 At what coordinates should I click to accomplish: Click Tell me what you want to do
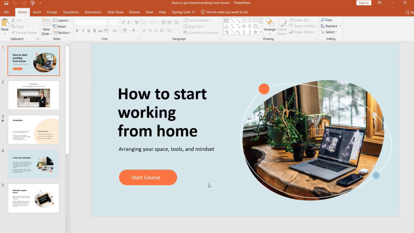click(224, 12)
